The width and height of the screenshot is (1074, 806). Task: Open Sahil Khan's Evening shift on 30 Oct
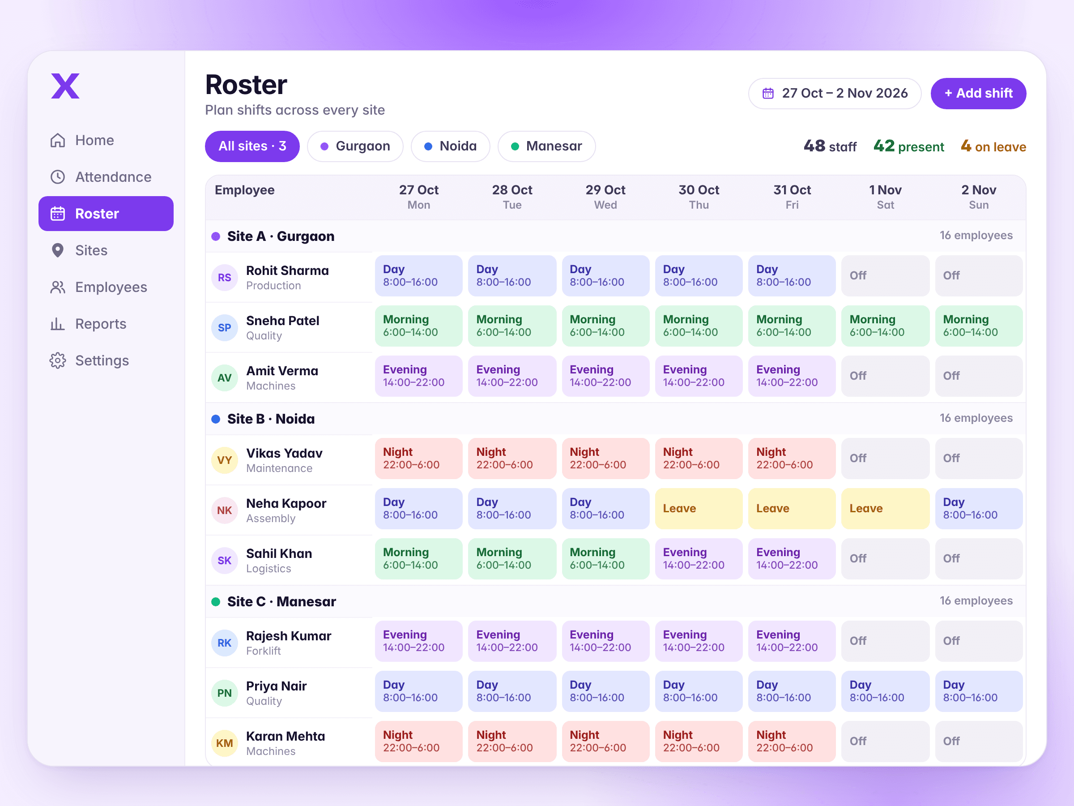tap(698, 558)
